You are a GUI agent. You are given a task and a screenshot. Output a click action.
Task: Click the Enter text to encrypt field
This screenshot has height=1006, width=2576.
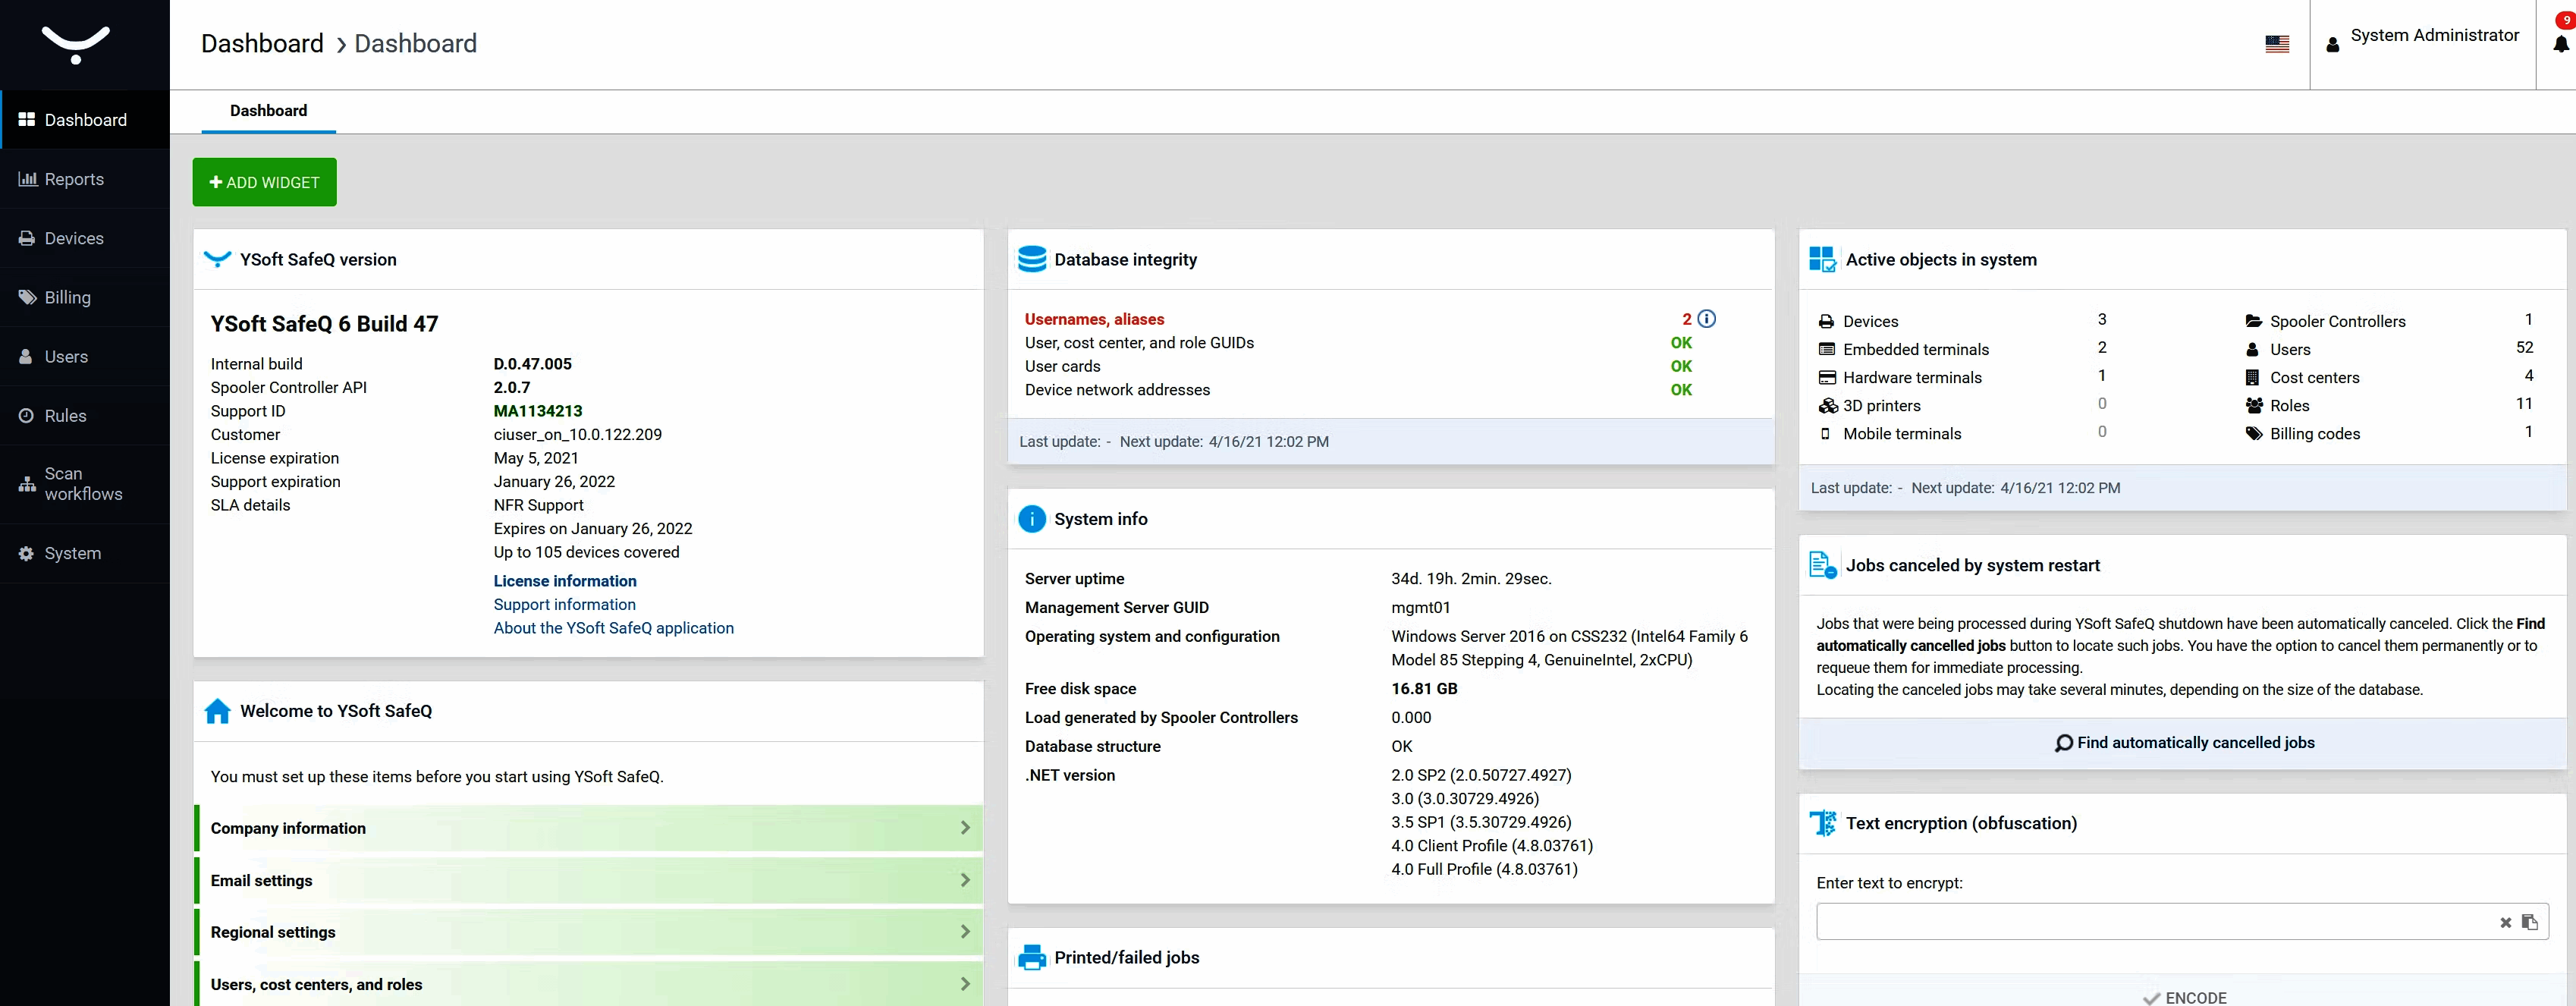(2150, 922)
